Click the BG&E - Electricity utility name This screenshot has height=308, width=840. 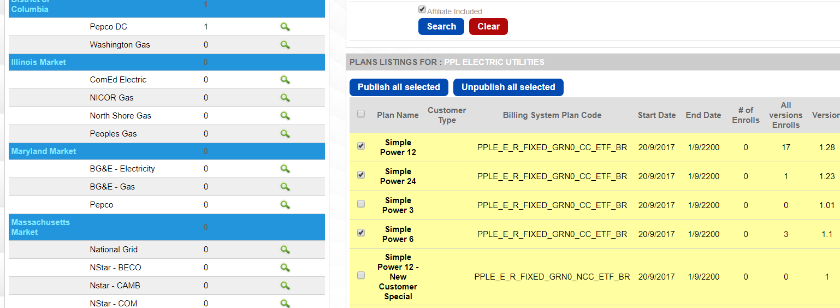pyautogui.click(x=122, y=169)
